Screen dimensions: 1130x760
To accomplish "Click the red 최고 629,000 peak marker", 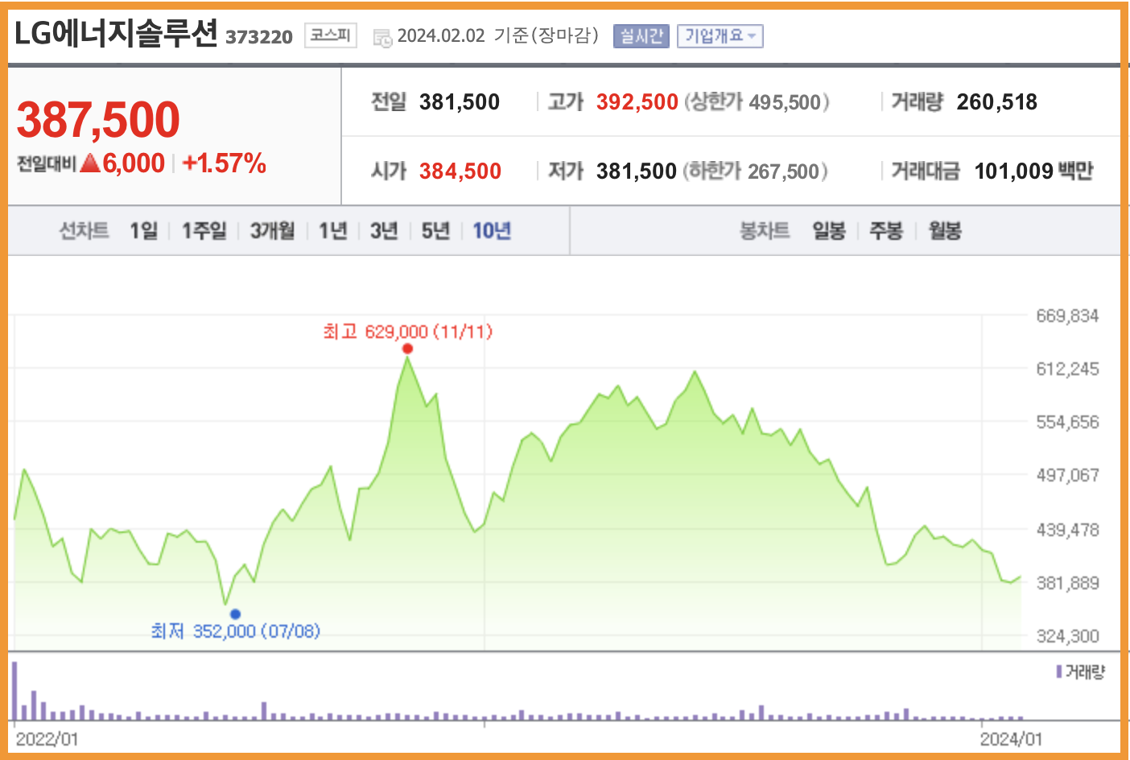I will (x=407, y=349).
